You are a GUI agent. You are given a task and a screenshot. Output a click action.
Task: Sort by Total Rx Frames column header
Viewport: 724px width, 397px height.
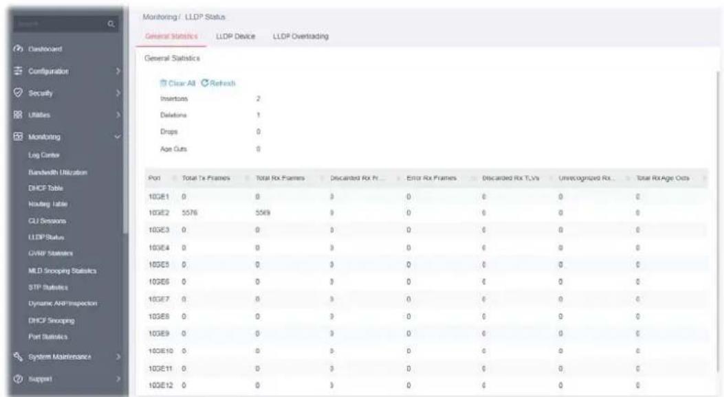[x=281, y=178]
